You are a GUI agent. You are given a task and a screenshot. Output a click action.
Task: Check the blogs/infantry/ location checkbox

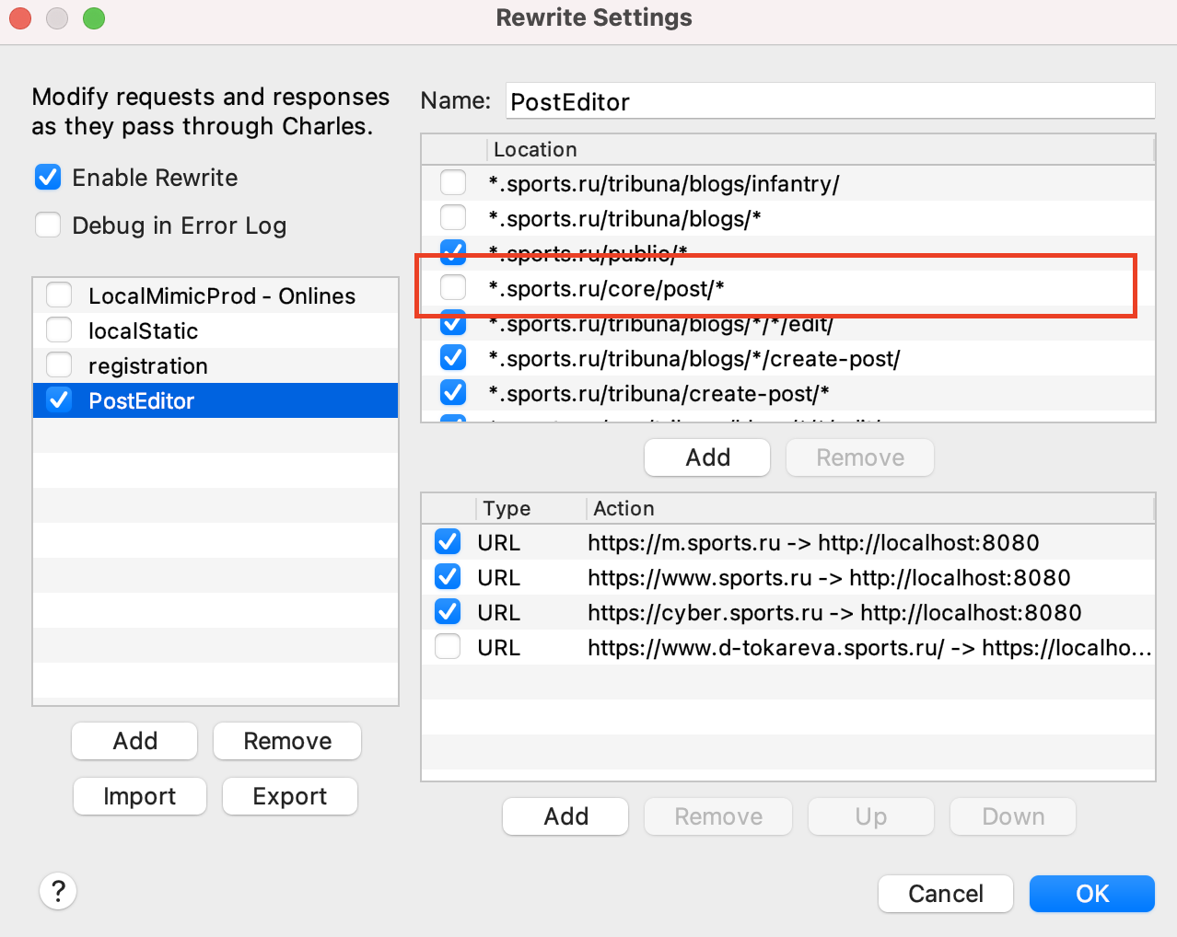tap(453, 183)
